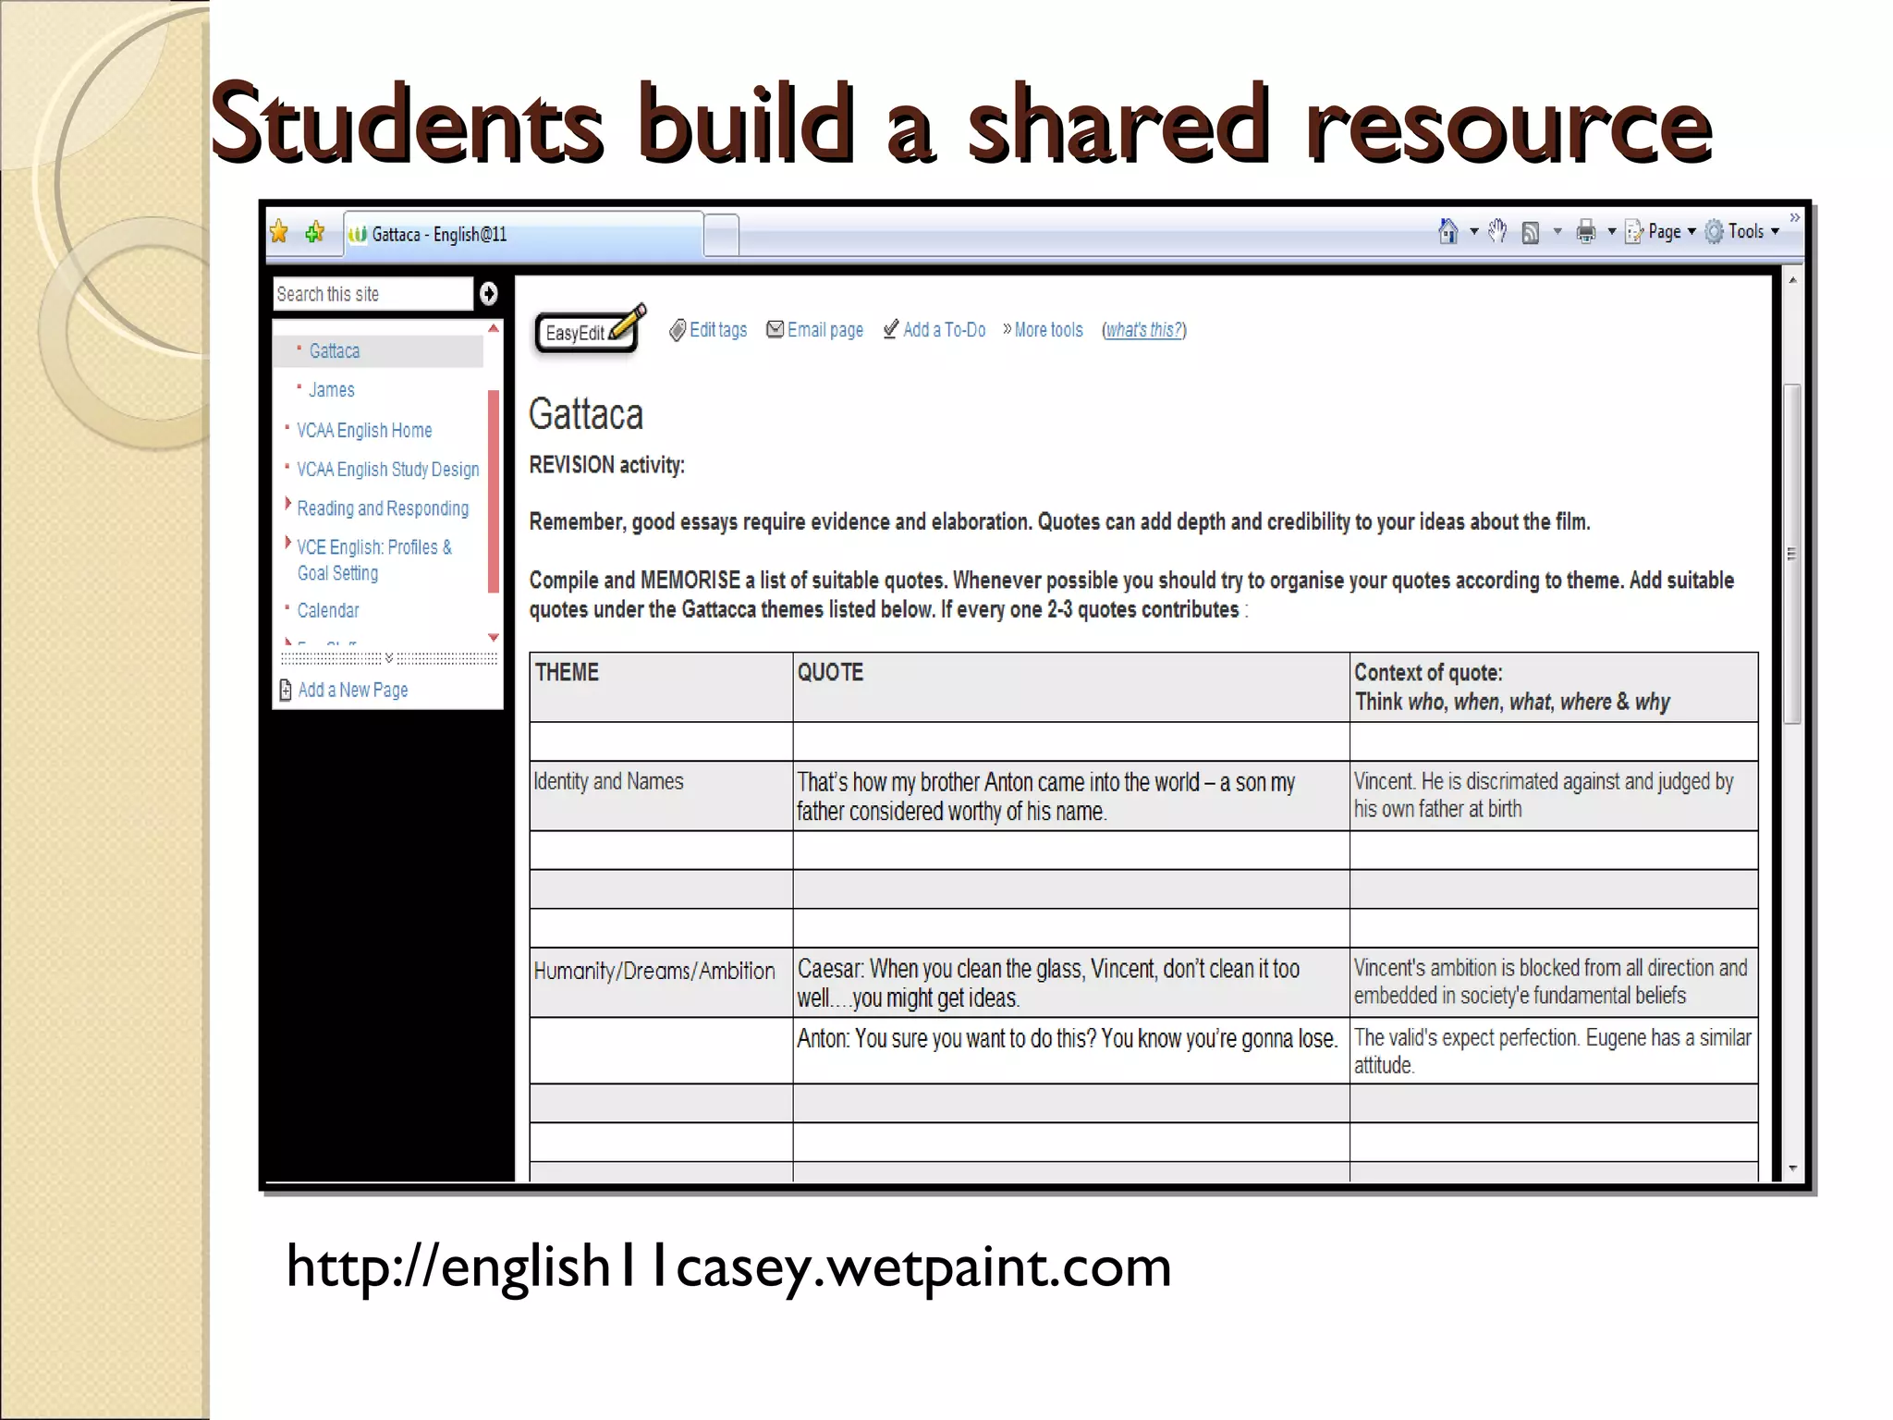This screenshot has height=1420, width=1893.
Task: Click the Context of quote header
Action: 1553,687
